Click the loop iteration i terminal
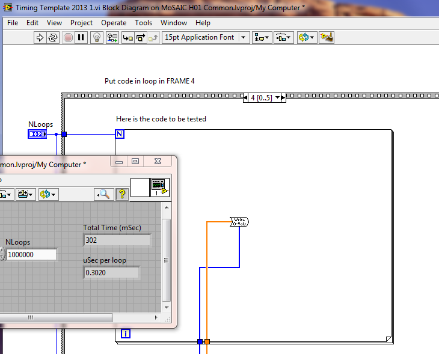The image size is (439, 354). coord(126,334)
